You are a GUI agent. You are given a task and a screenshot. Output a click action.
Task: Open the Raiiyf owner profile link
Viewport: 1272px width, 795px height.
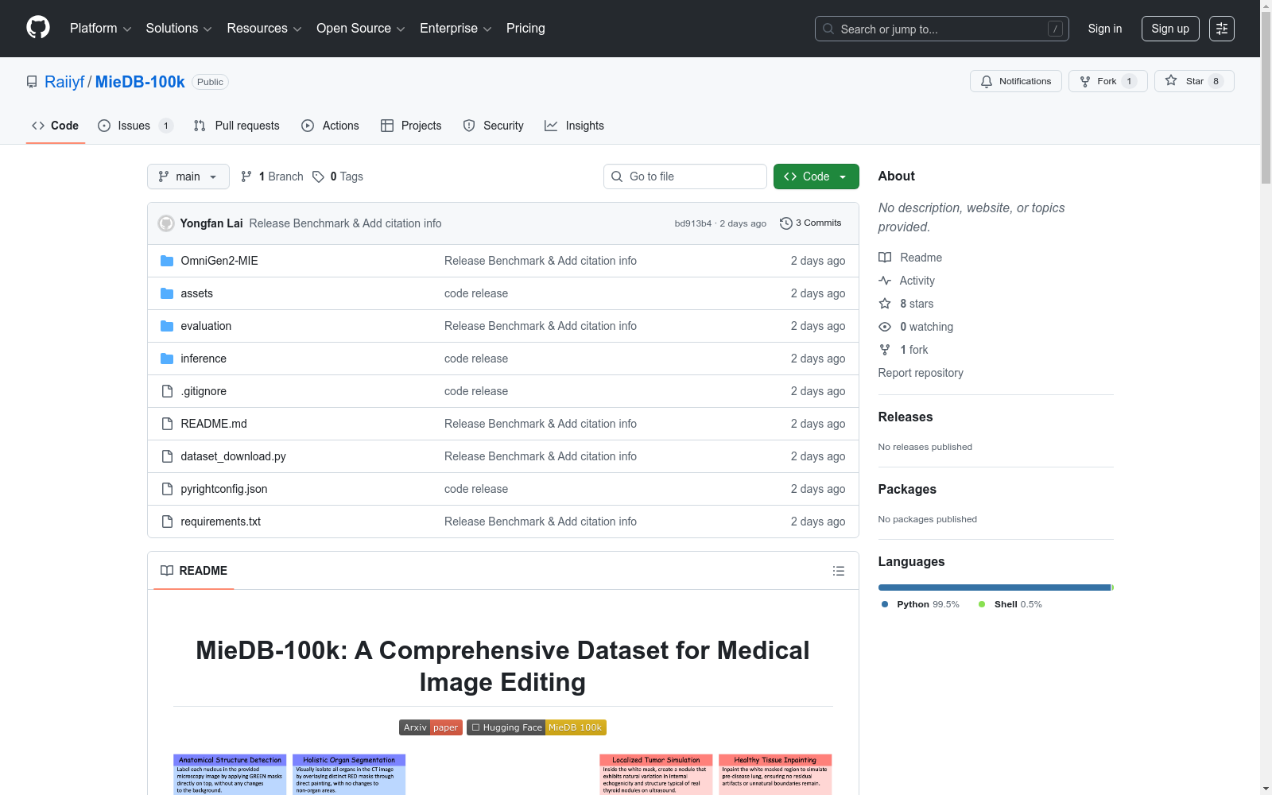(64, 82)
